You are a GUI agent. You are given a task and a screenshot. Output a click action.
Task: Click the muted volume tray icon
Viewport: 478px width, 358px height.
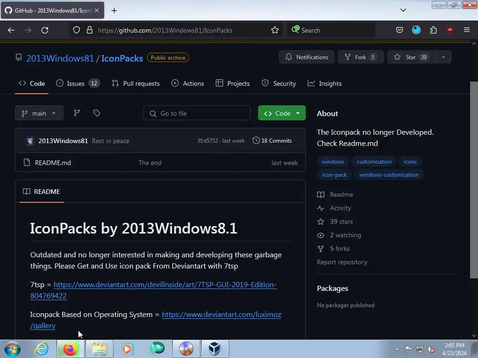pos(431,349)
